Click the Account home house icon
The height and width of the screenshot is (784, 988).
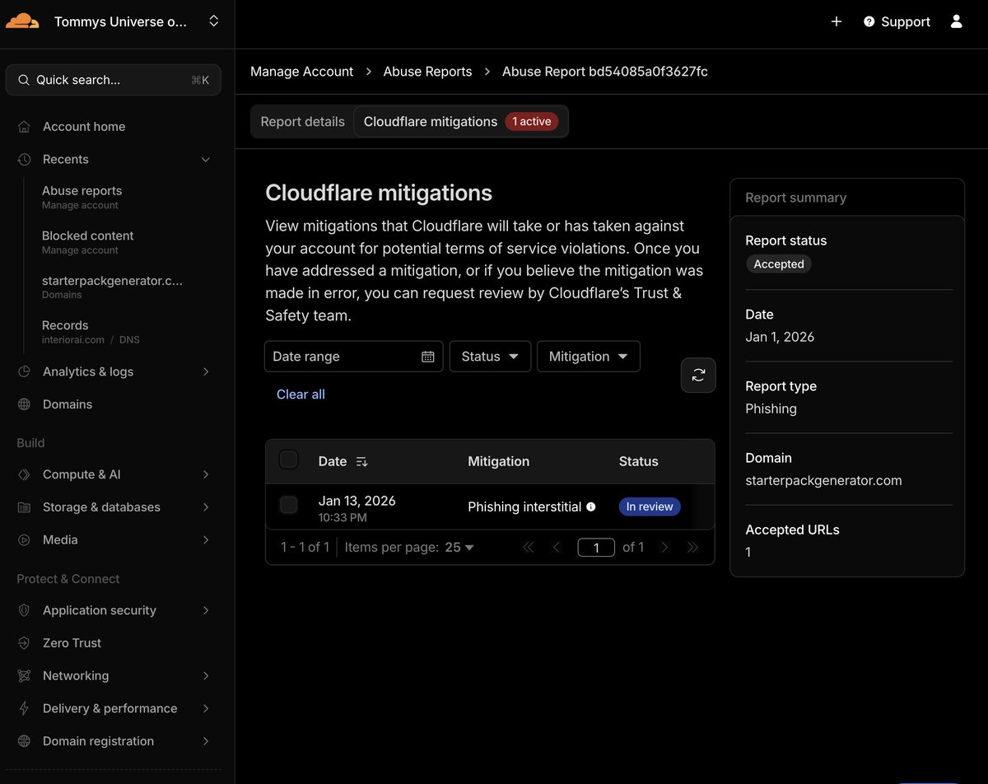[x=25, y=127]
